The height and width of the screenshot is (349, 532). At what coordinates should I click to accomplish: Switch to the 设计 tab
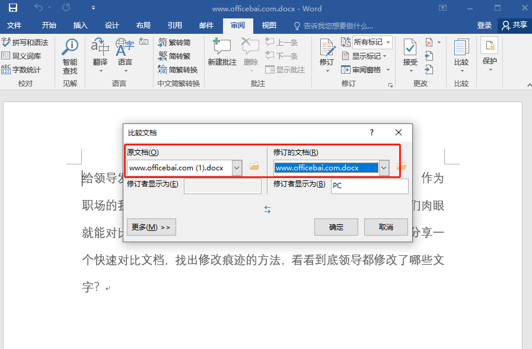[x=112, y=26]
